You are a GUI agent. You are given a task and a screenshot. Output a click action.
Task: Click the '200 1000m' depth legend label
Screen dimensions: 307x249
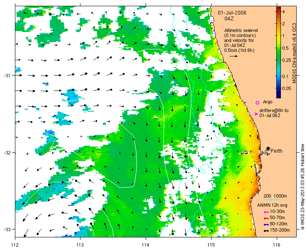tap(275, 196)
